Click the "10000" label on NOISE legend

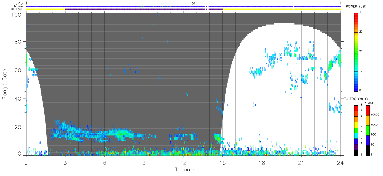click(x=375, y=115)
